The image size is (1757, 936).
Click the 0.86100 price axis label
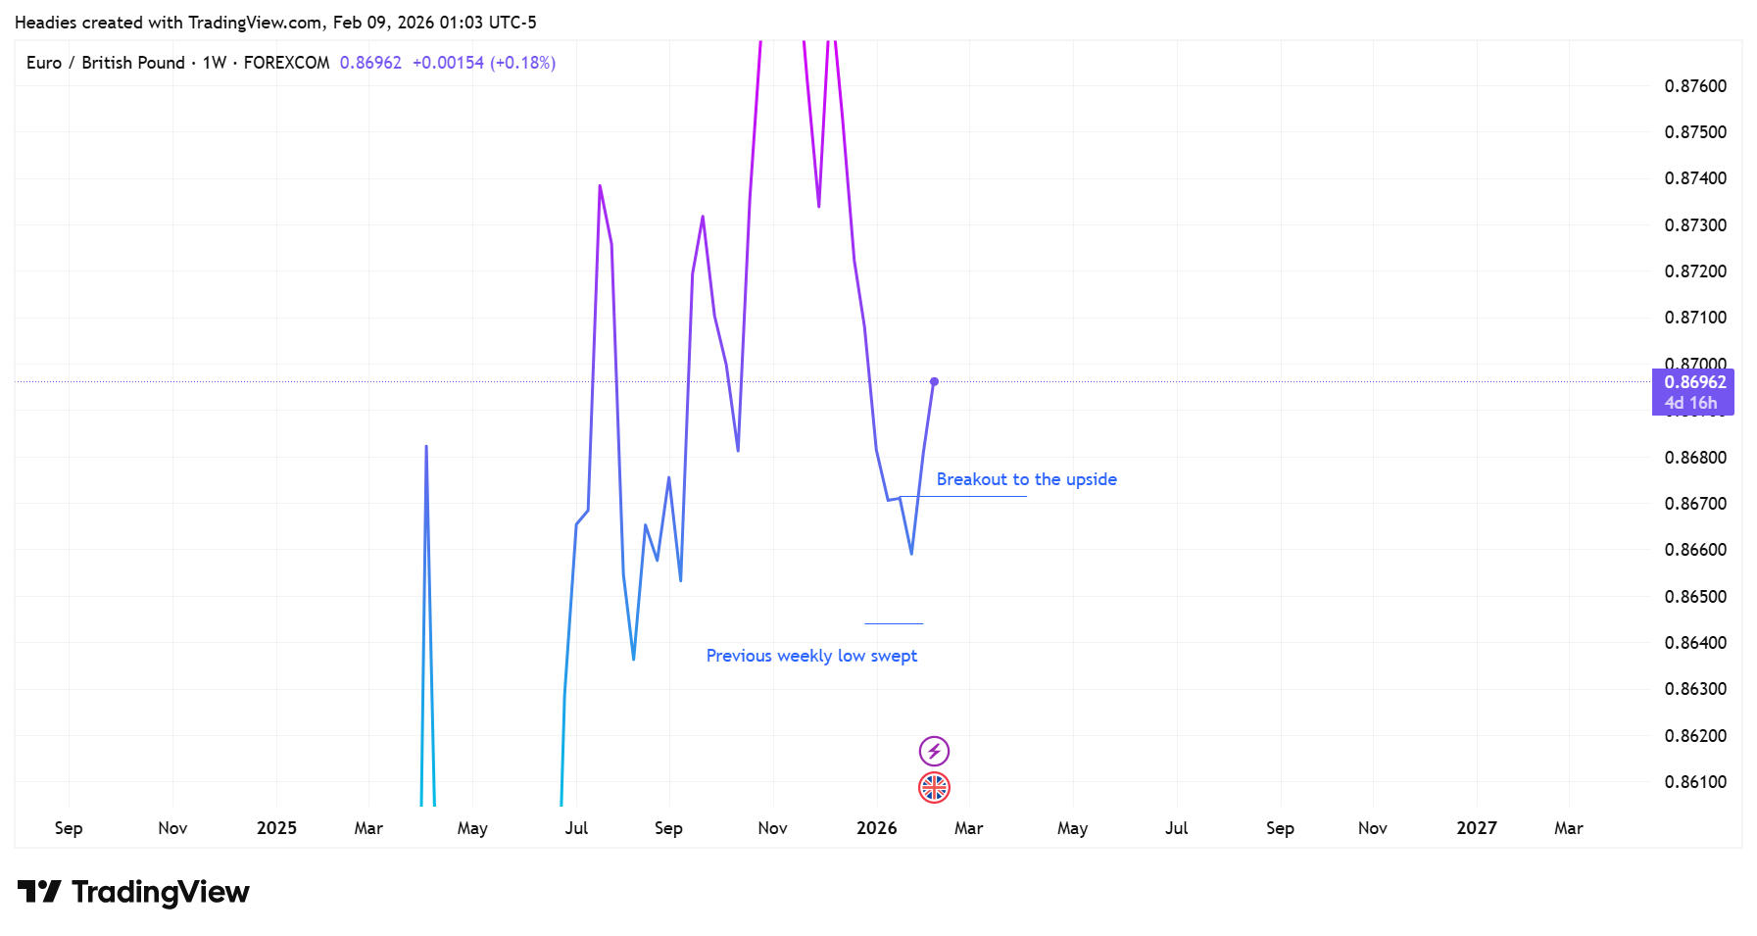(1695, 782)
